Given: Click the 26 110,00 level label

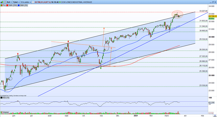Looking at the screenshot, I should point(203,66).
